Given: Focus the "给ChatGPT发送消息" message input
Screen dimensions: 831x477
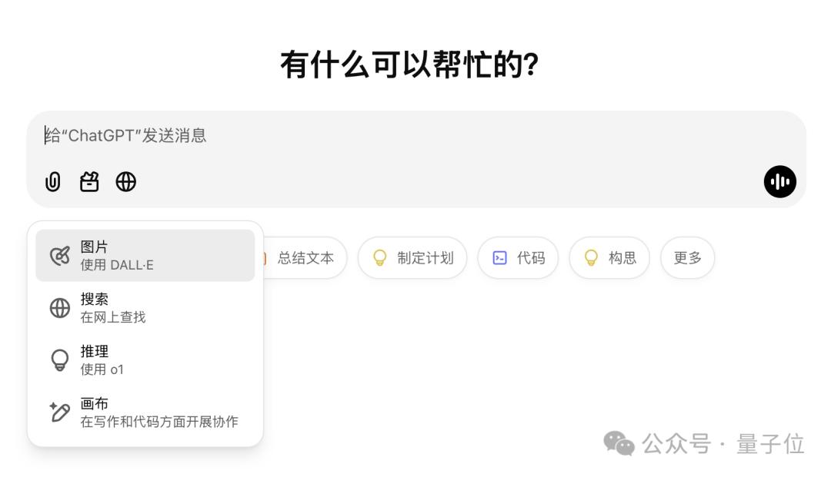Looking at the screenshot, I should tap(385, 136).
